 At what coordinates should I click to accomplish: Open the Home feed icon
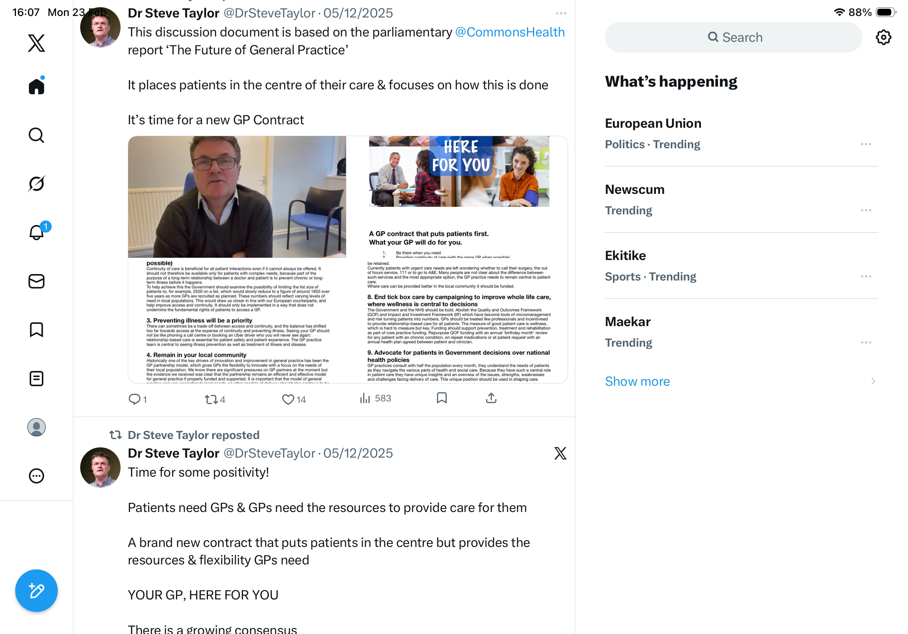tap(37, 86)
